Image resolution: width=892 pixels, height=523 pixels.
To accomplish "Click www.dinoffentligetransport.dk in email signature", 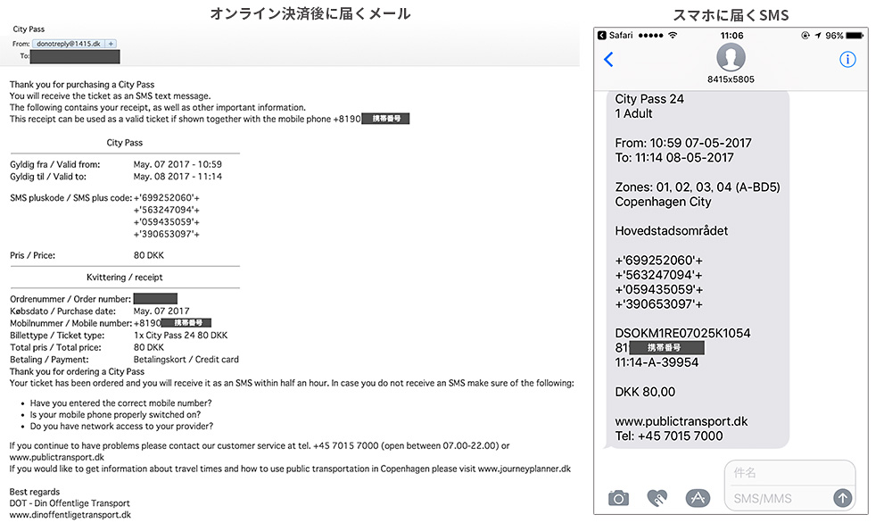I will pos(70,514).
